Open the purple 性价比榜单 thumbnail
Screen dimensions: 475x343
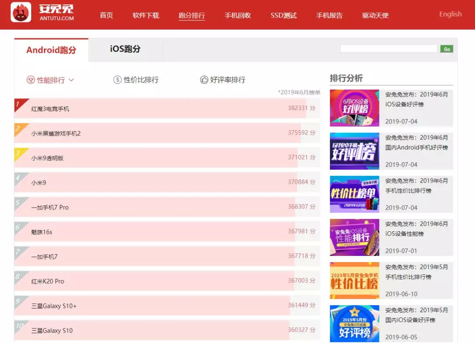tap(354, 194)
